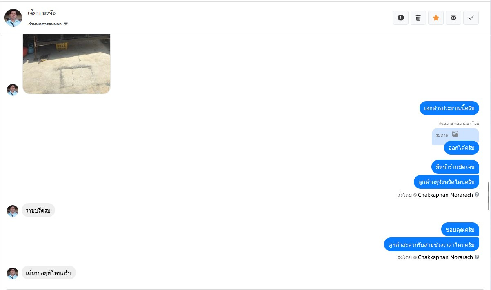Image resolution: width=491 pixels, height=290 pixels.
Task: Open the concrete floor photo attachment
Action: [67, 64]
